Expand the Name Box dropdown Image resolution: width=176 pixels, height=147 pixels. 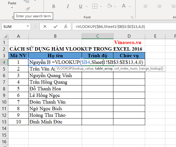coord(28,26)
